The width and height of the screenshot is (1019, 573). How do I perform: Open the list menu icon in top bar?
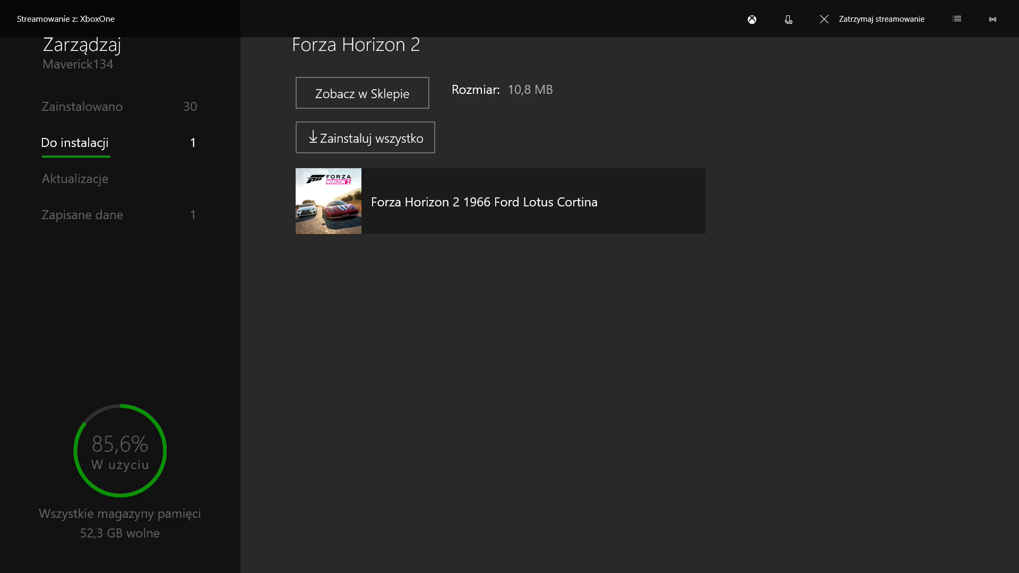tap(957, 19)
